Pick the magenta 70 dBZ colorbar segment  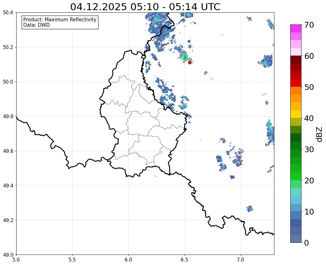296,28
